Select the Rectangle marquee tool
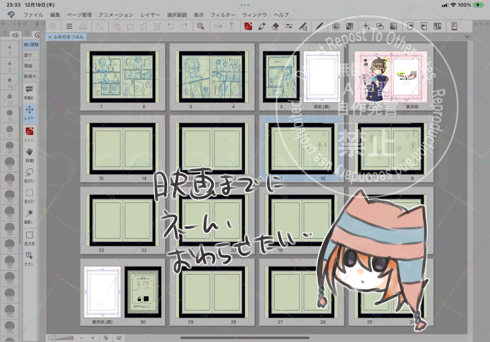Screen dimensions: 490x342 point(29,192)
